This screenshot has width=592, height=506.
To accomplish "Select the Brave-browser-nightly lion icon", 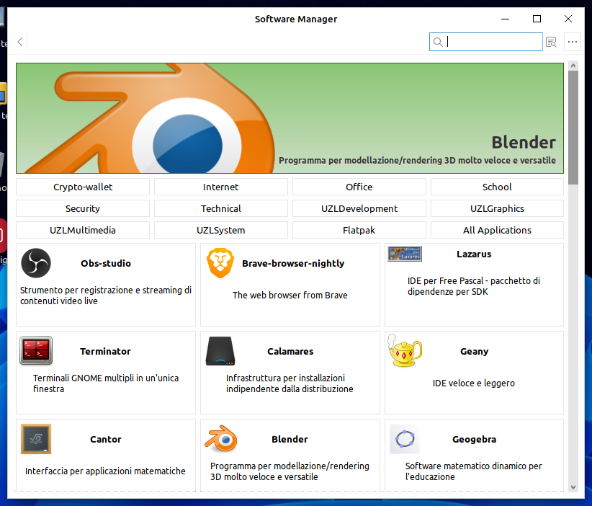I will pos(220,262).
